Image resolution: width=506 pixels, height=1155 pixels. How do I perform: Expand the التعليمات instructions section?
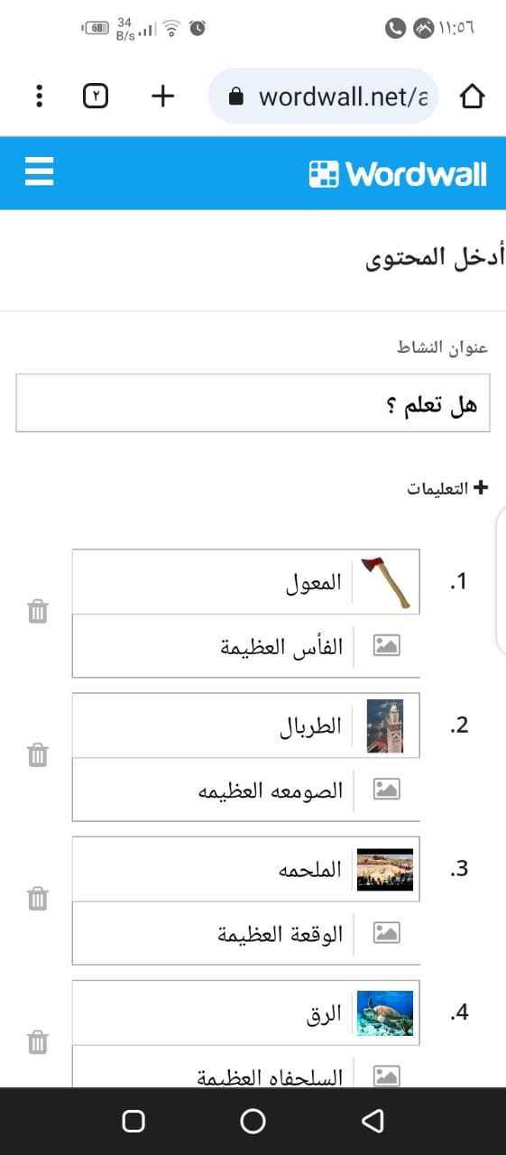coord(447,488)
